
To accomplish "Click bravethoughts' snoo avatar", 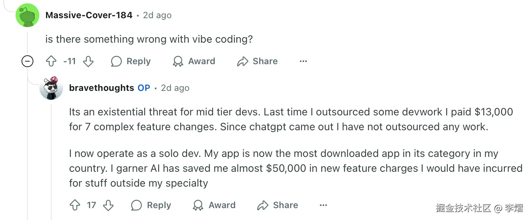I will click(51, 88).
